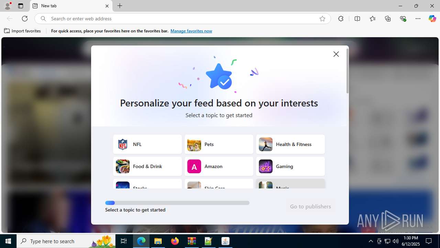Click Import favorites button
The image size is (440, 248).
(22, 31)
